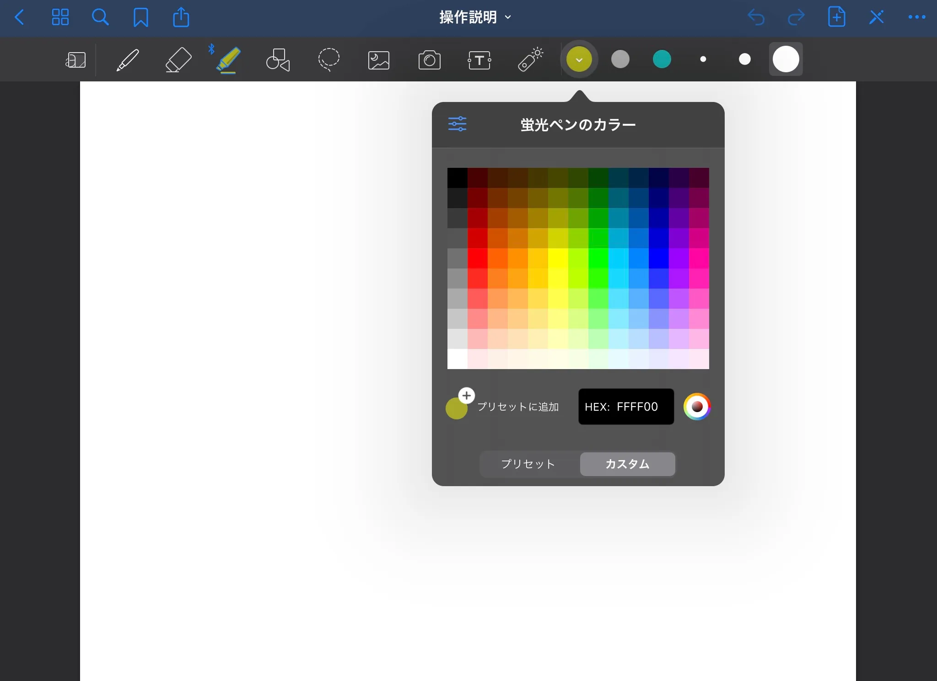The image size is (937, 681).
Task: Select the Eraser tool
Action: [178, 60]
